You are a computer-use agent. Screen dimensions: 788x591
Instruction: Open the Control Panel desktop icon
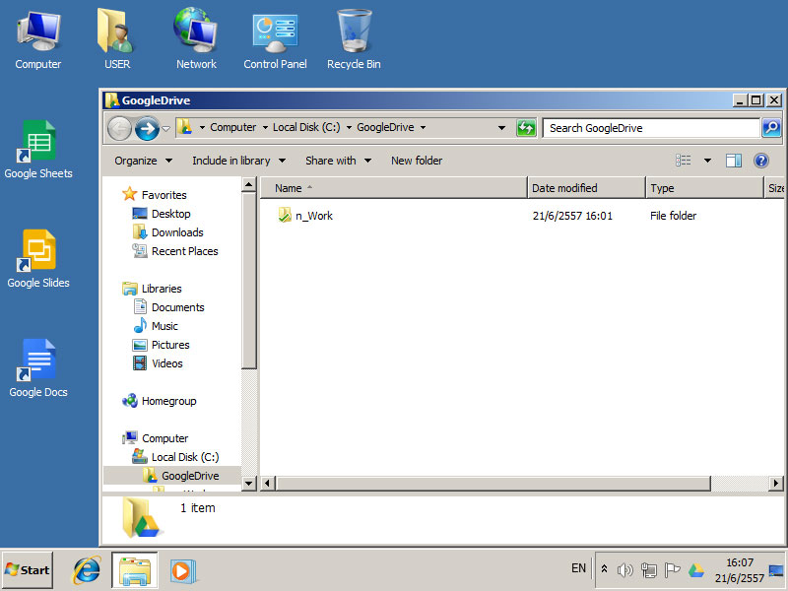tap(275, 40)
